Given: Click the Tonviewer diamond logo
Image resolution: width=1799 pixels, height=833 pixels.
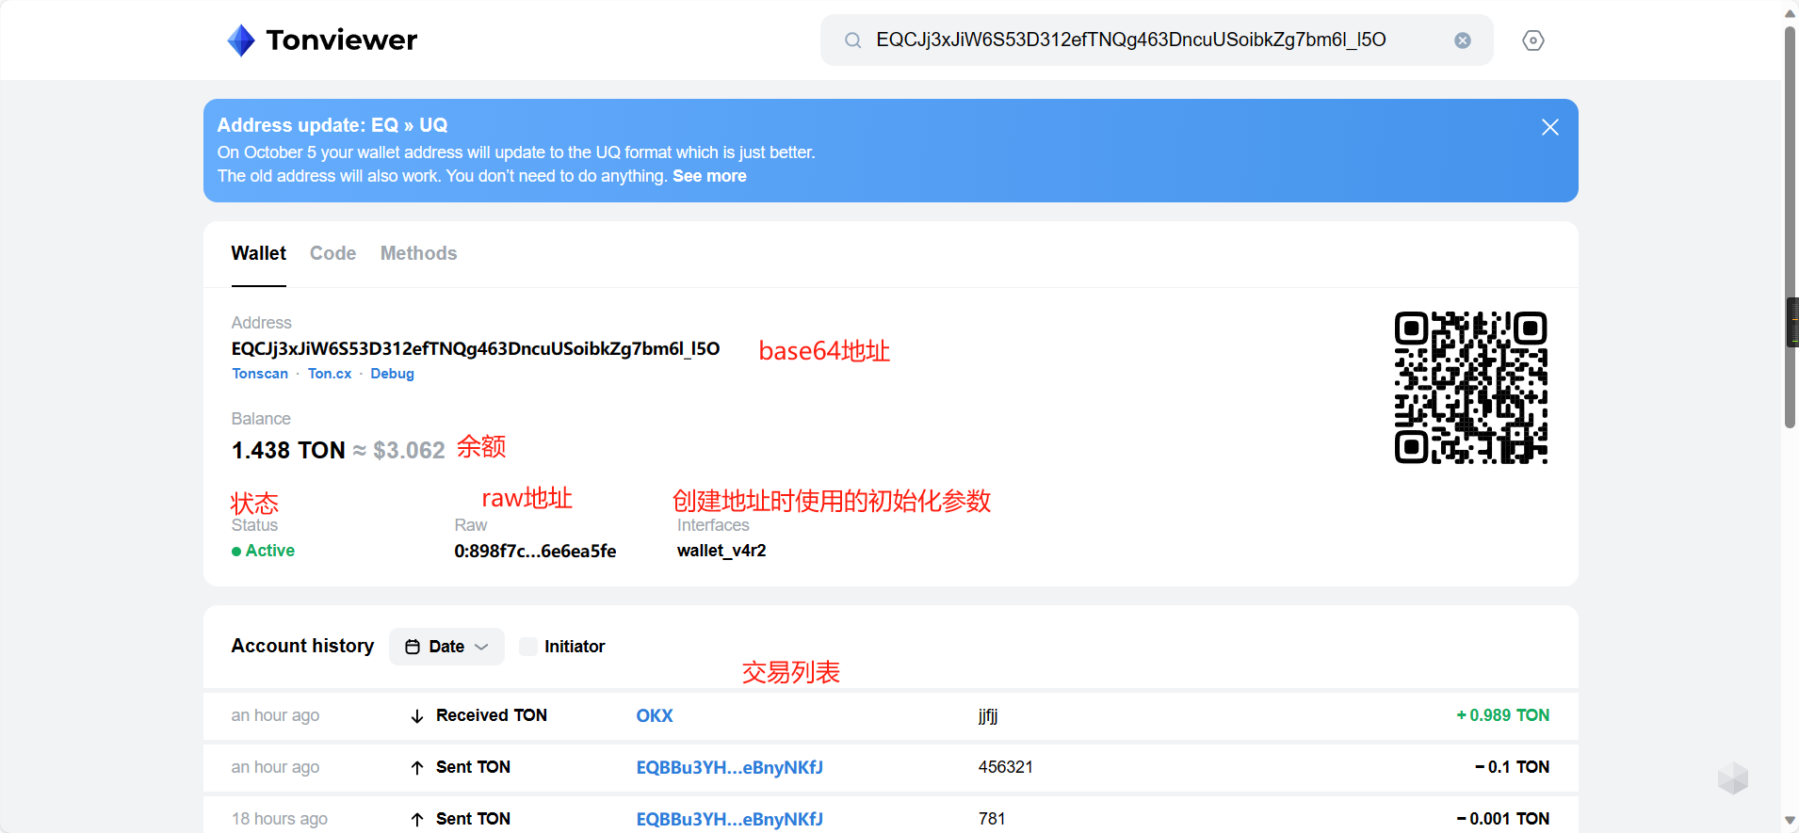Looking at the screenshot, I should [x=241, y=40].
